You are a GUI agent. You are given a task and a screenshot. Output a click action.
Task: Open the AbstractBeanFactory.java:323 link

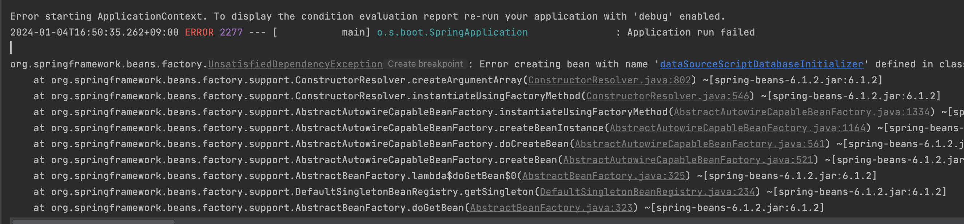[x=551, y=208]
